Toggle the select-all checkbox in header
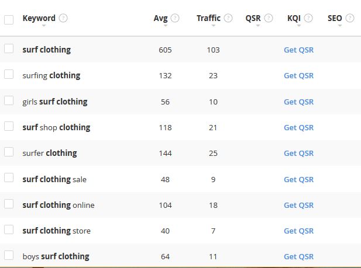This screenshot has width=361, height=268. 9,20
